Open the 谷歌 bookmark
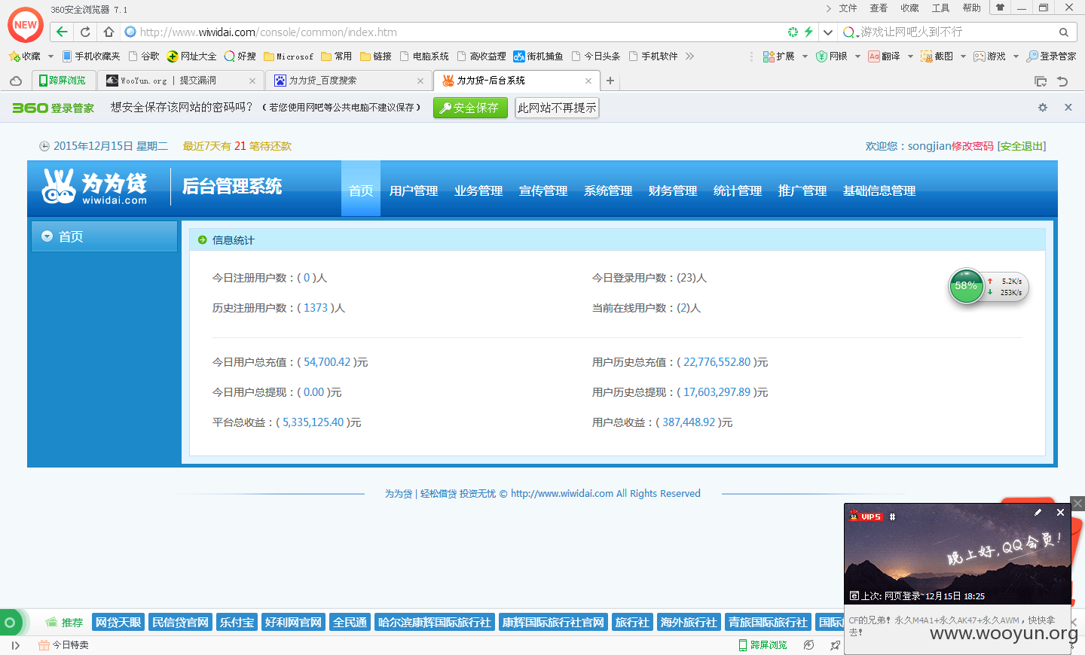 click(144, 56)
